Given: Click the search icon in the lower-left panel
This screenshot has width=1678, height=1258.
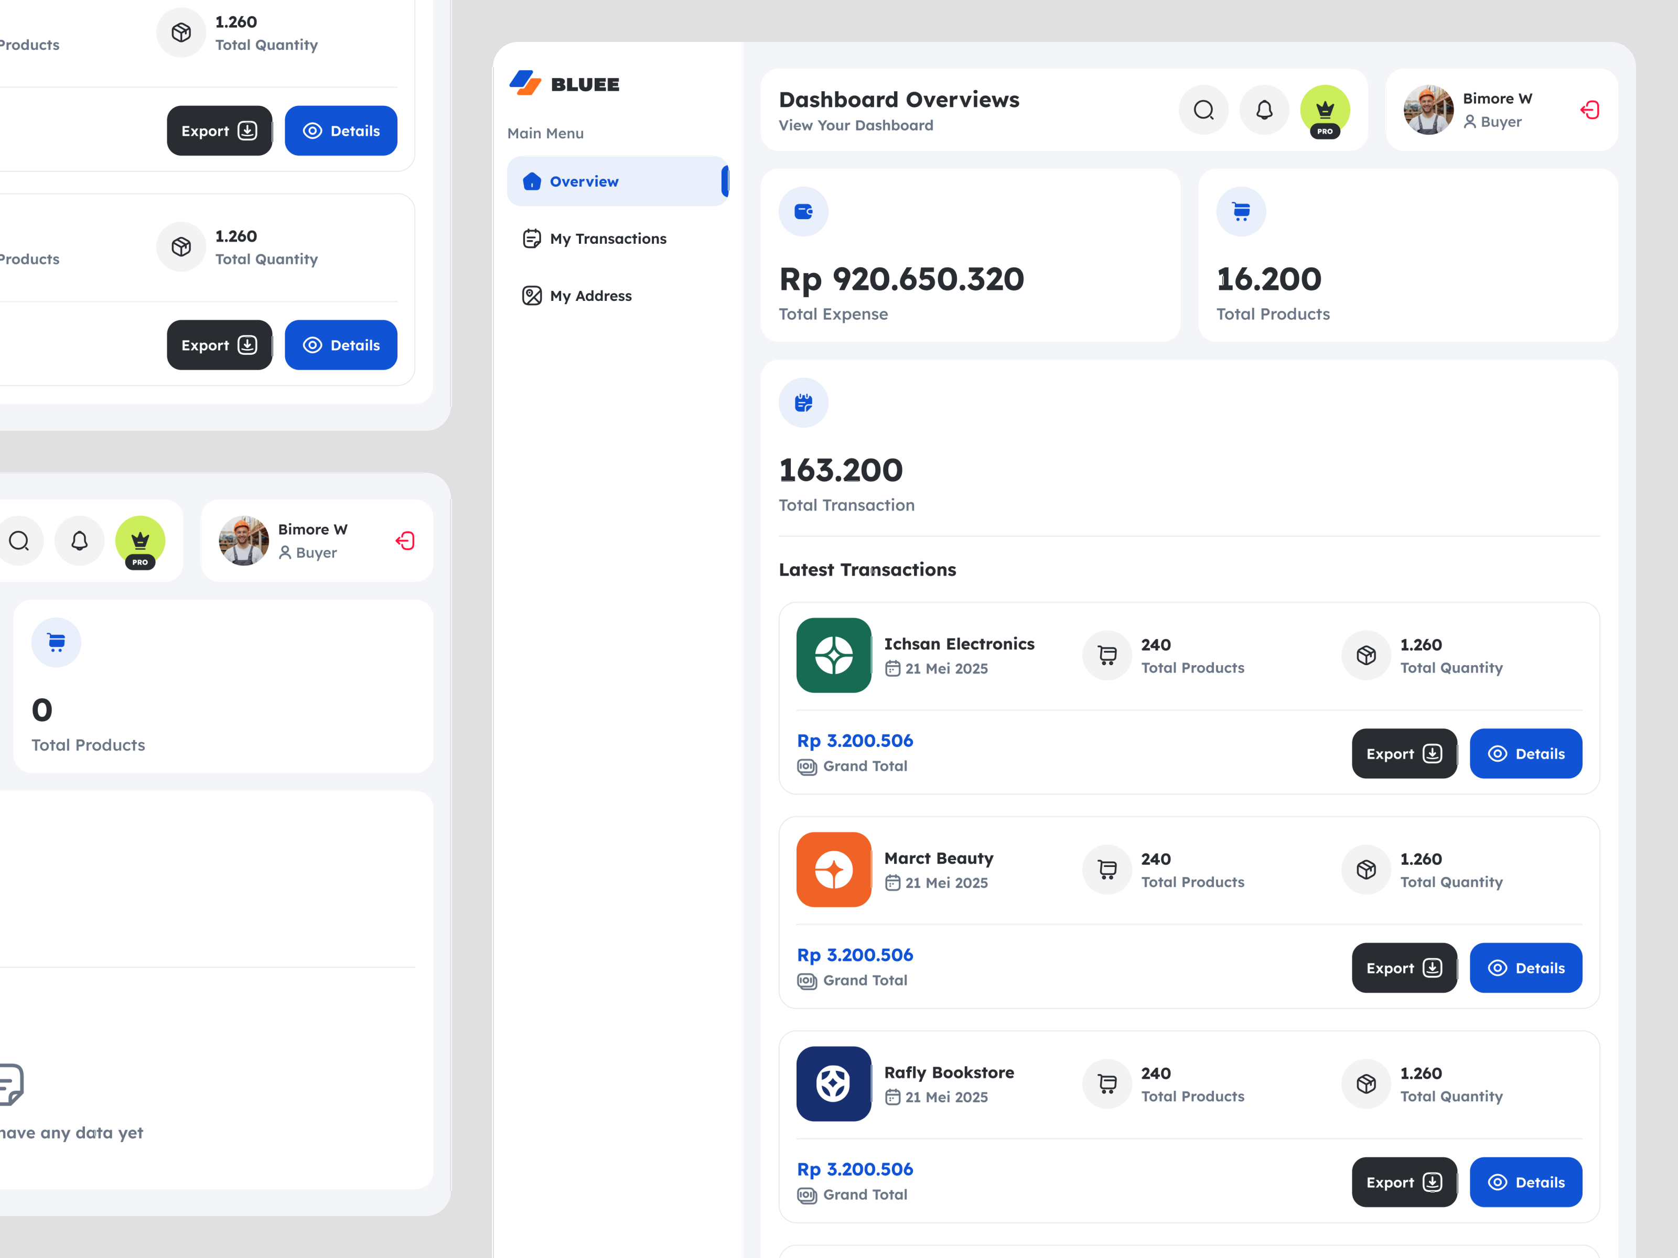Looking at the screenshot, I should [x=19, y=540].
